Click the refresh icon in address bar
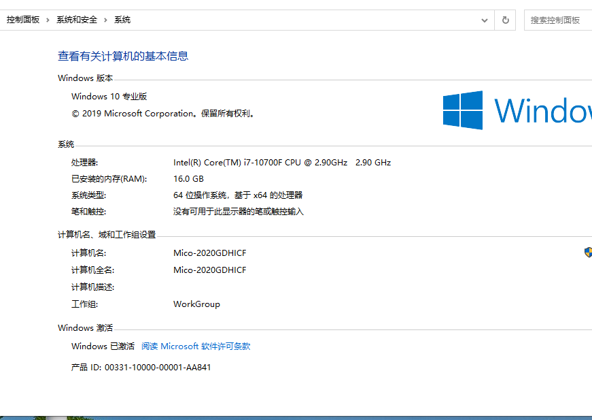 505,20
